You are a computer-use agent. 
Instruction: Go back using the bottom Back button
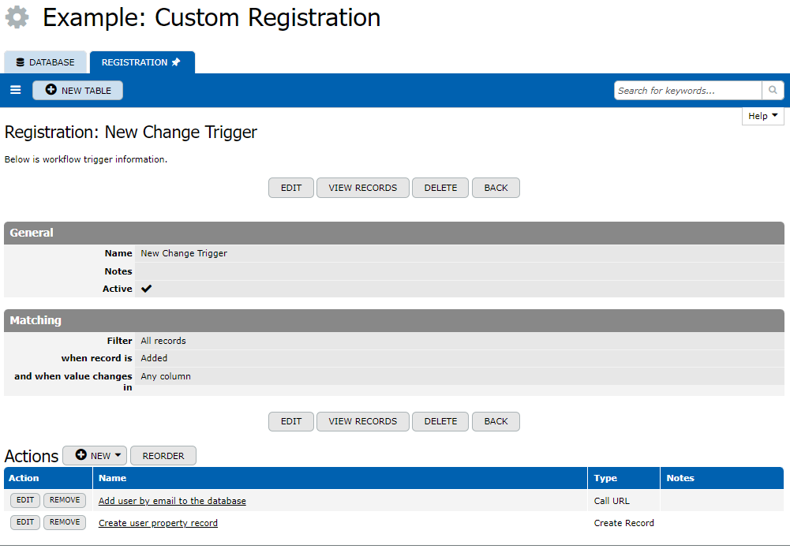496,421
